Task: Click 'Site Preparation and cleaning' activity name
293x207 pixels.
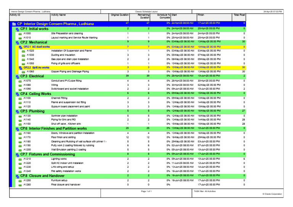Action: (x=67, y=34)
